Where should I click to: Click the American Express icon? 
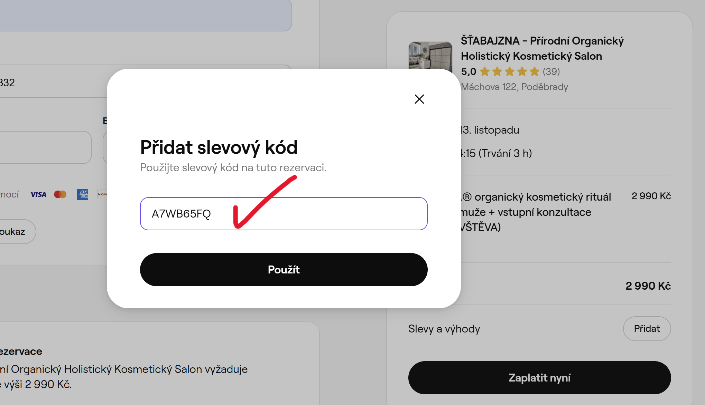coord(82,194)
